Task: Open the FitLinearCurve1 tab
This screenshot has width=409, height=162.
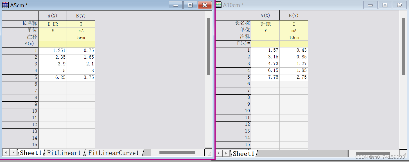Action: pyautogui.click(x=114, y=152)
